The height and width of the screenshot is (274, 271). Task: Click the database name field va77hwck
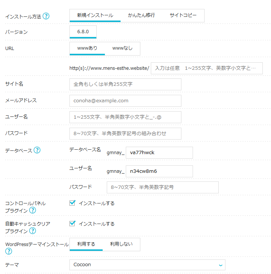pyautogui.click(x=159, y=153)
